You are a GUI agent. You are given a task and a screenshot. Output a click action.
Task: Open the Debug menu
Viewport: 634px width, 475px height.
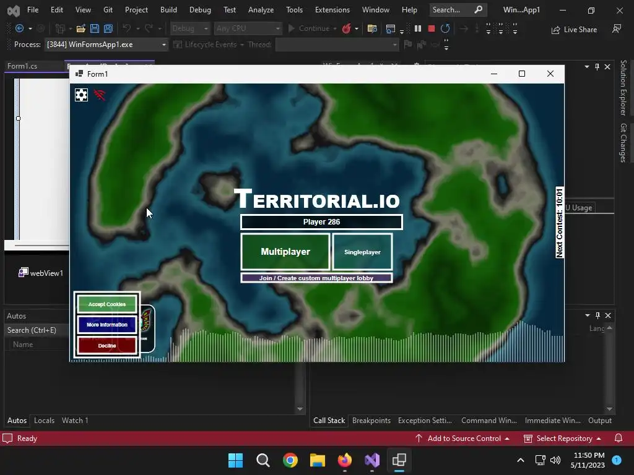(x=200, y=10)
